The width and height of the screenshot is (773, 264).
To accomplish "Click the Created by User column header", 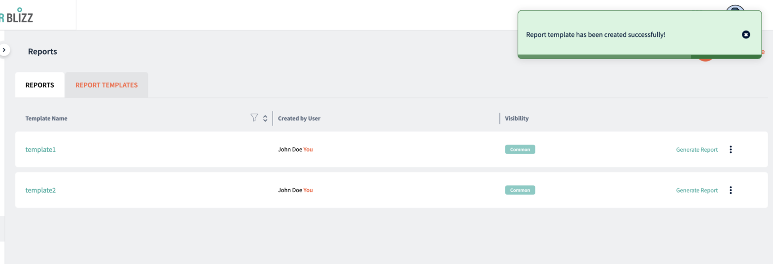I will coord(299,119).
